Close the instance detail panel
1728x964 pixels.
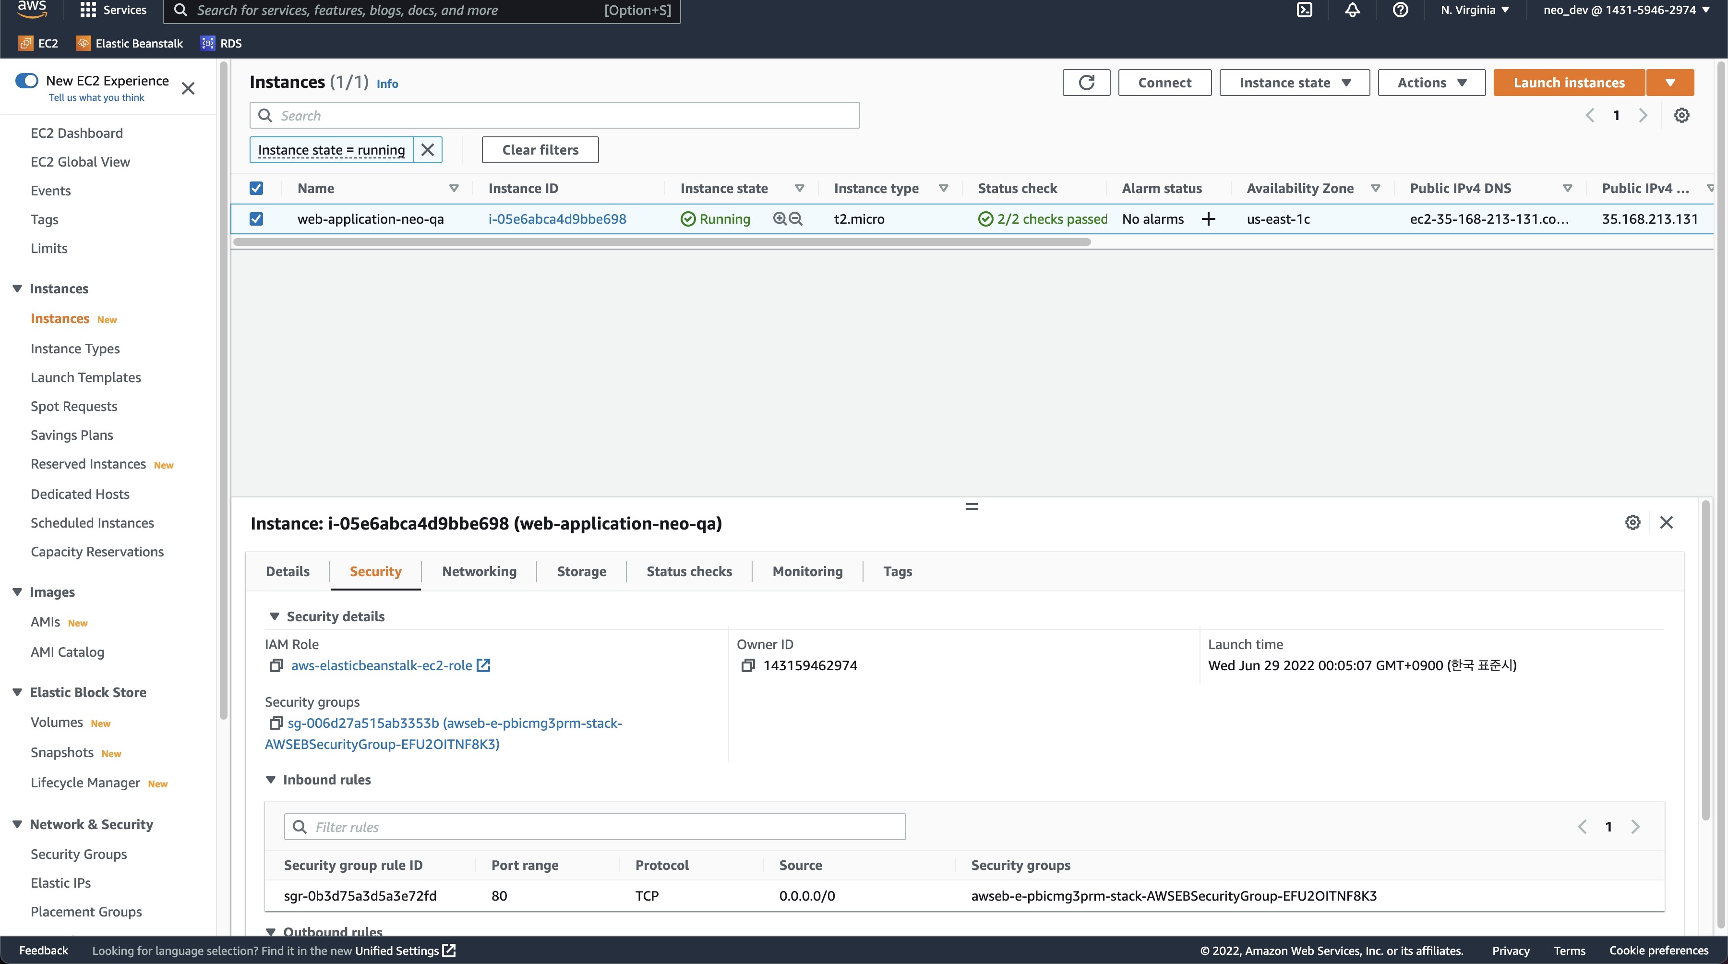pos(1666,523)
